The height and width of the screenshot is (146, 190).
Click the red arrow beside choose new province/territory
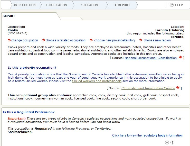coord(91,40)
